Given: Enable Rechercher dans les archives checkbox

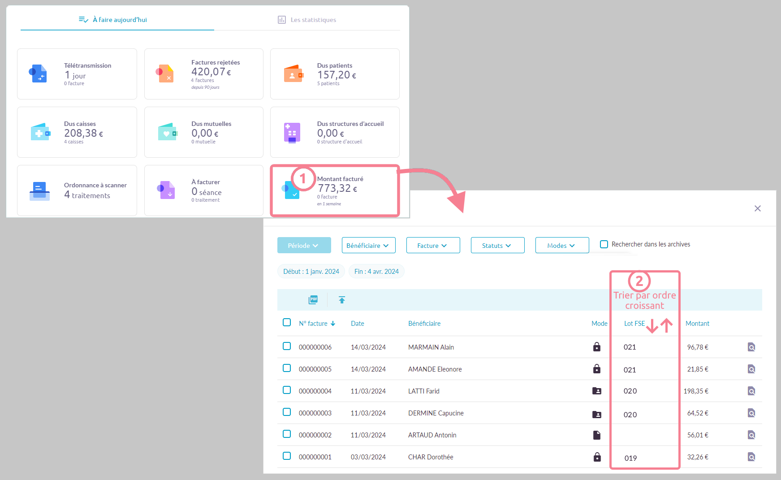Looking at the screenshot, I should (604, 244).
